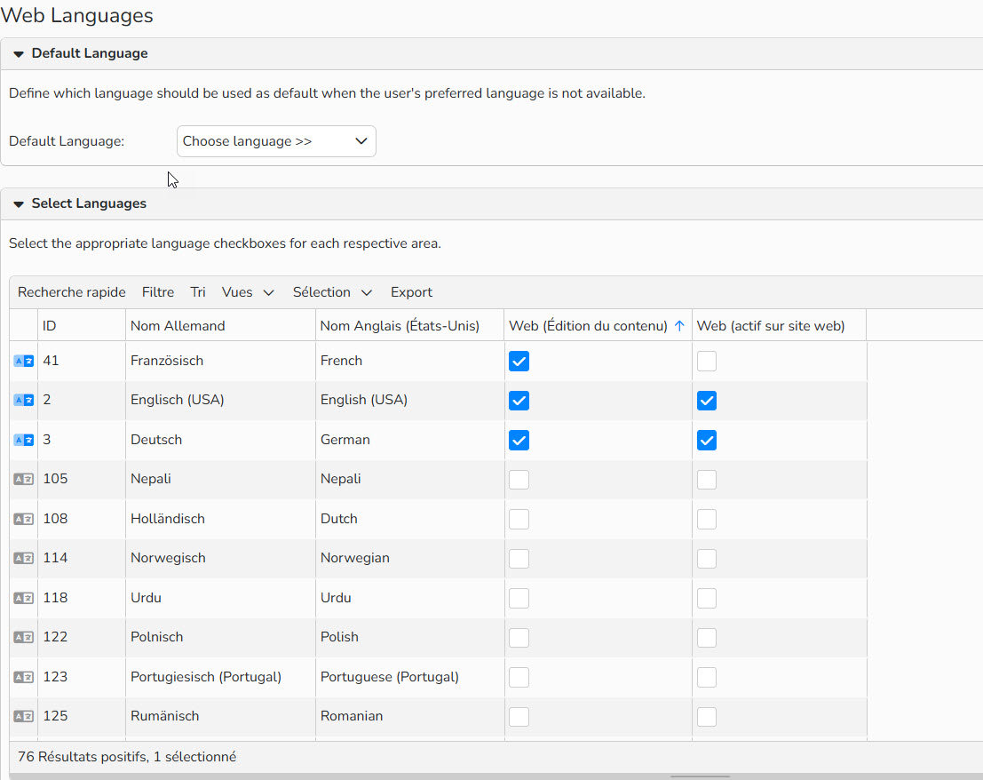This screenshot has width=983, height=780.
Task: Open the Filtre option
Action: (x=158, y=292)
